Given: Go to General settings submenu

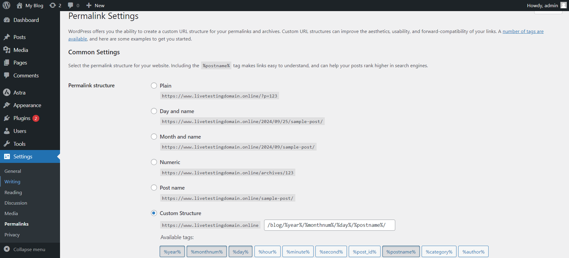Looking at the screenshot, I should coord(13,171).
